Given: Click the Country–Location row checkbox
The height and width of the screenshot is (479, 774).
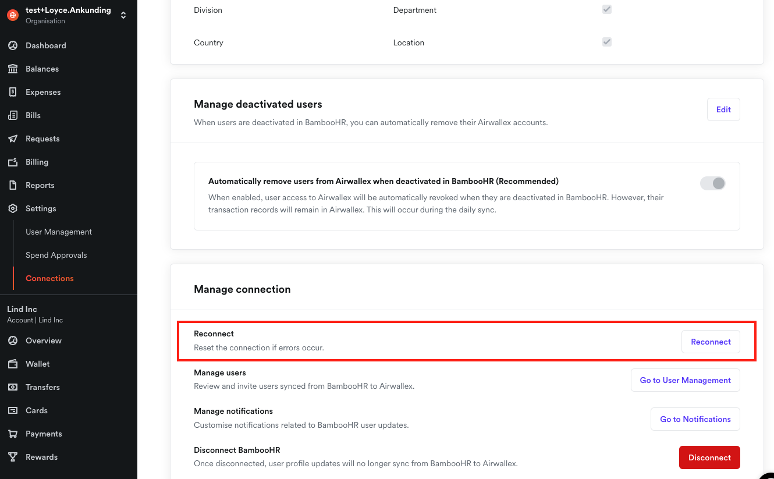Looking at the screenshot, I should 607,42.
